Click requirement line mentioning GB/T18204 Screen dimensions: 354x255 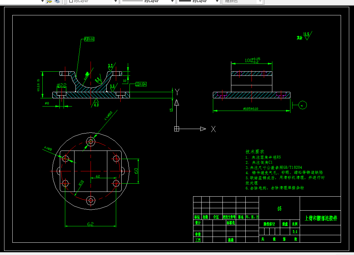(x=274, y=167)
